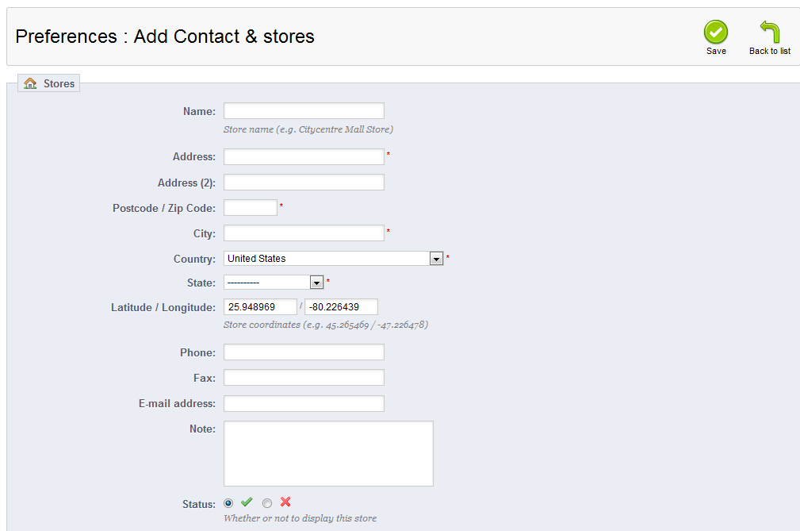Click the Name: field label

pyautogui.click(x=200, y=111)
